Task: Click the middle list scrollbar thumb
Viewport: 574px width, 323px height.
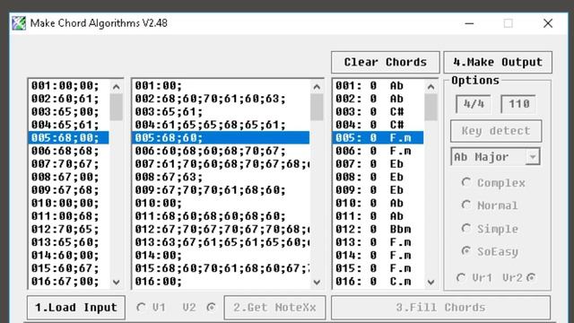Action: [x=317, y=108]
